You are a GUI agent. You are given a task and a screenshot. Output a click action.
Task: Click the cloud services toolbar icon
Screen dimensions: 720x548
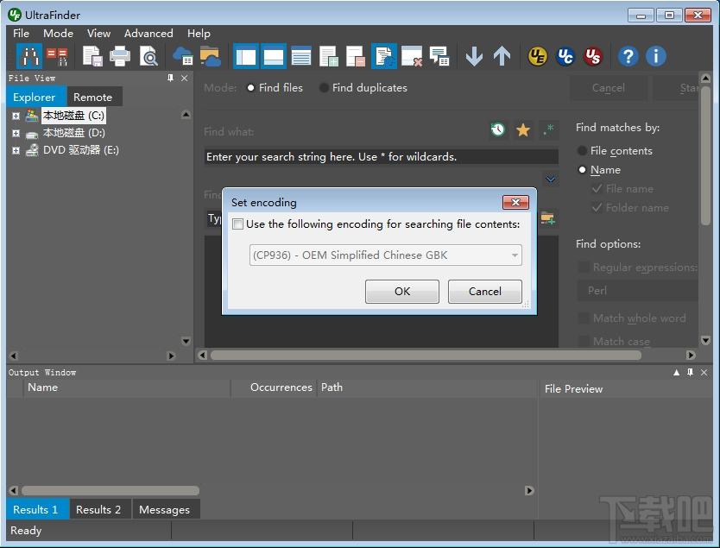coord(182,56)
